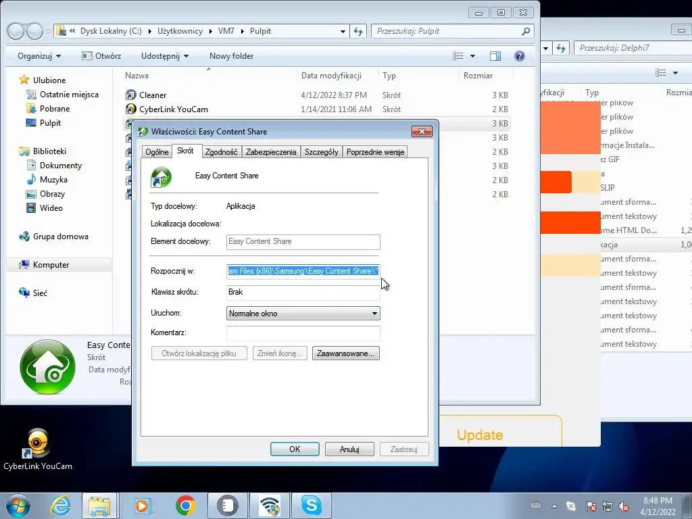Screen dimensions: 692x519
Task: Open Windows Media Player from taskbar
Action: (142, 505)
